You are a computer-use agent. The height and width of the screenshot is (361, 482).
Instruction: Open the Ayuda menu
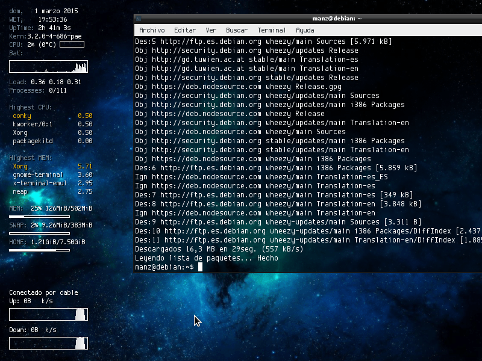pos(305,30)
